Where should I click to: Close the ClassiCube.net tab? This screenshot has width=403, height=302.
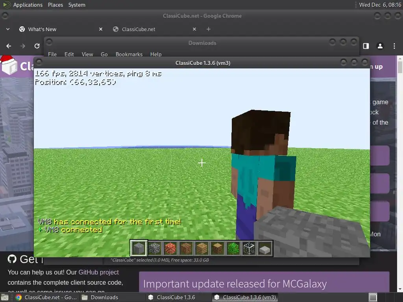pos(194,29)
